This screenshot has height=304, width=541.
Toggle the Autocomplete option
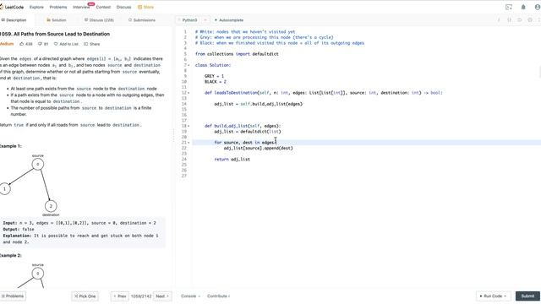229,20
